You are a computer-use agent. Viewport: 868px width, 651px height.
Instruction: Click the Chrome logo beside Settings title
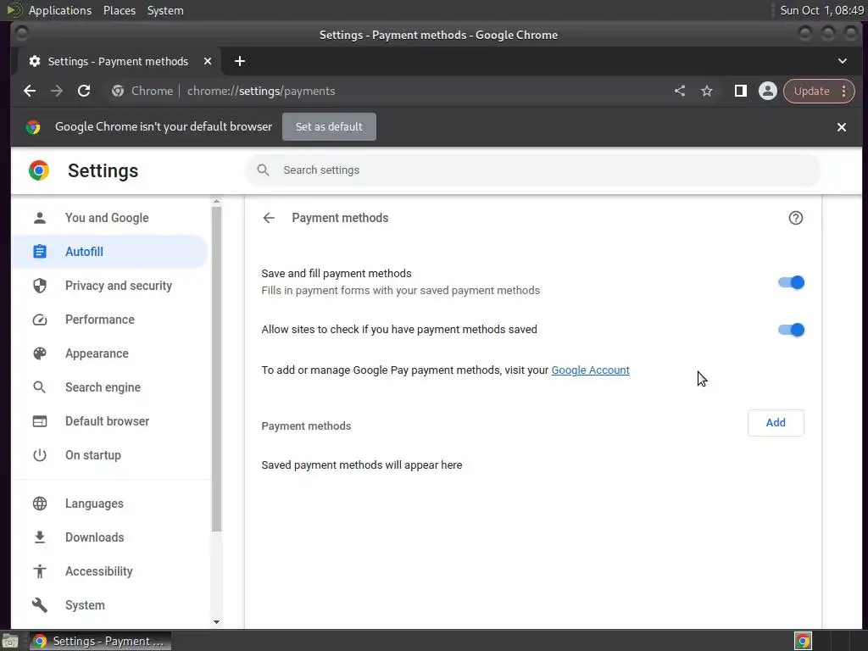(39, 170)
